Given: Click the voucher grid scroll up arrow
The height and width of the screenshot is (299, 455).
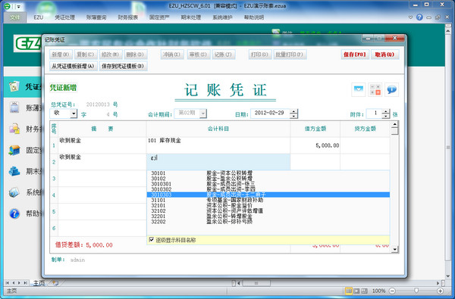Looking at the screenshot, I should (x=394, y=125).
